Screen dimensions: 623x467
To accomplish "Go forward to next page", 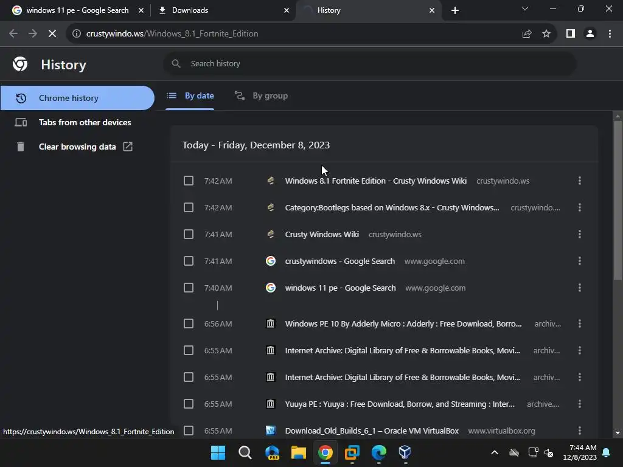I will point(33,34).
